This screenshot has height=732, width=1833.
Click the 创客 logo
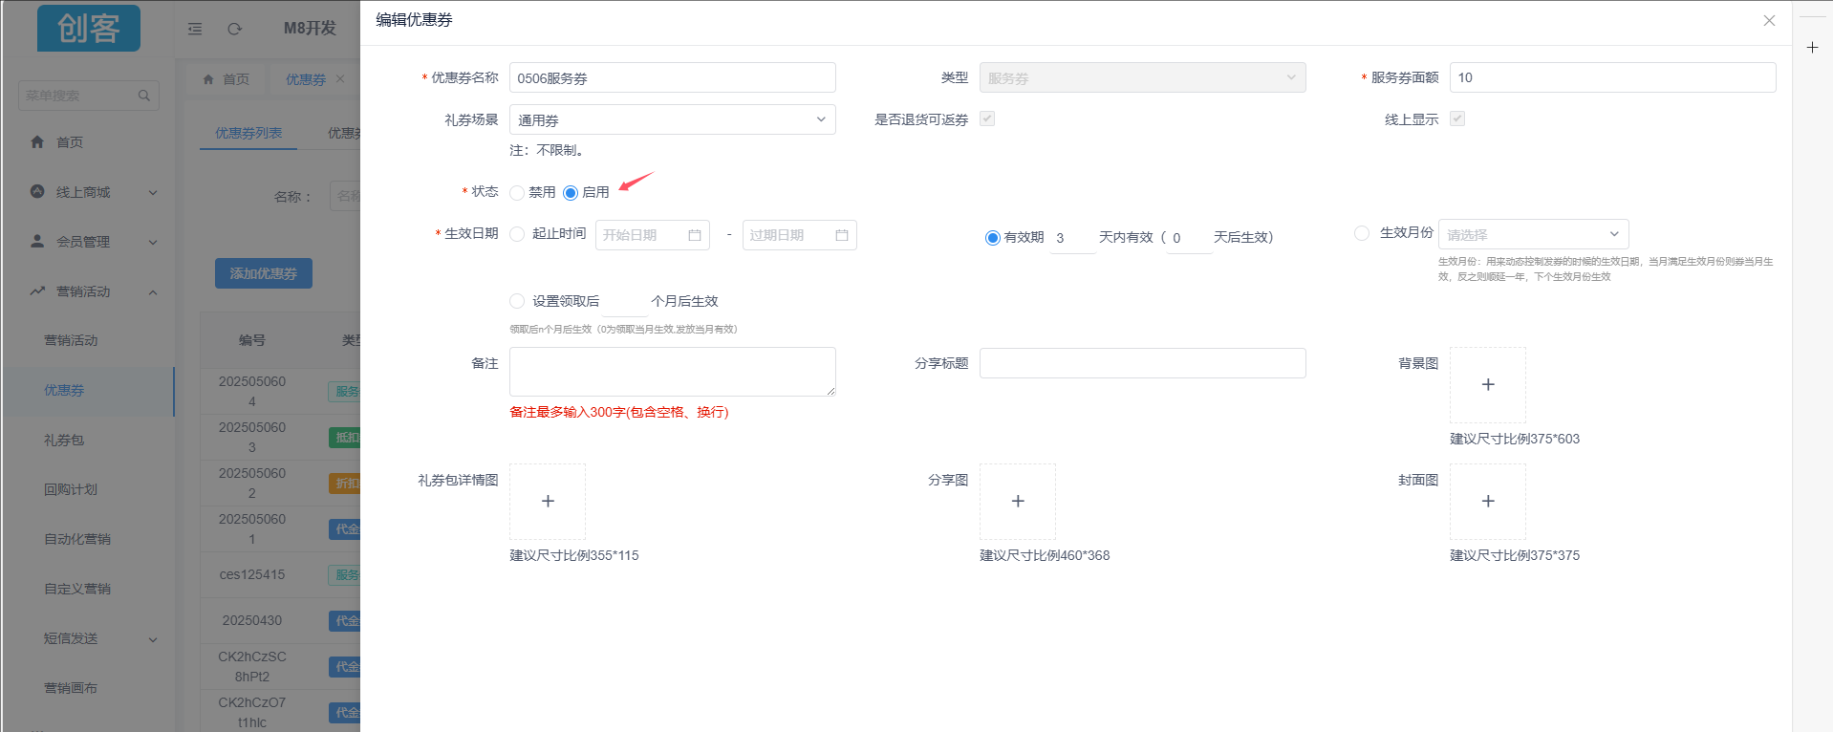(89, 28)
